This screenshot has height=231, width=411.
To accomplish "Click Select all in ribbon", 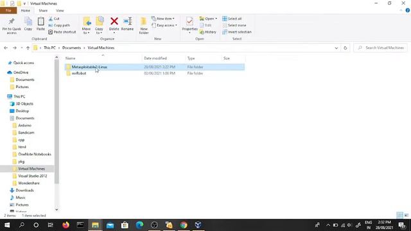I will [232, 19].
